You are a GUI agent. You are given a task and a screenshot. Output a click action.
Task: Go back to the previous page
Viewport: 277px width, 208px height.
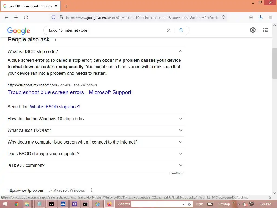click(6, 18)
